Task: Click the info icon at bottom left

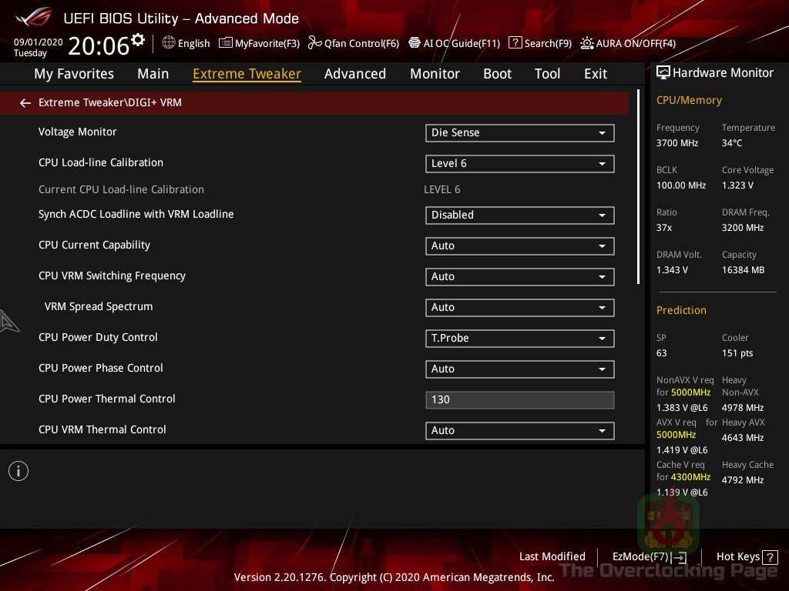Action: click(18, 470)
